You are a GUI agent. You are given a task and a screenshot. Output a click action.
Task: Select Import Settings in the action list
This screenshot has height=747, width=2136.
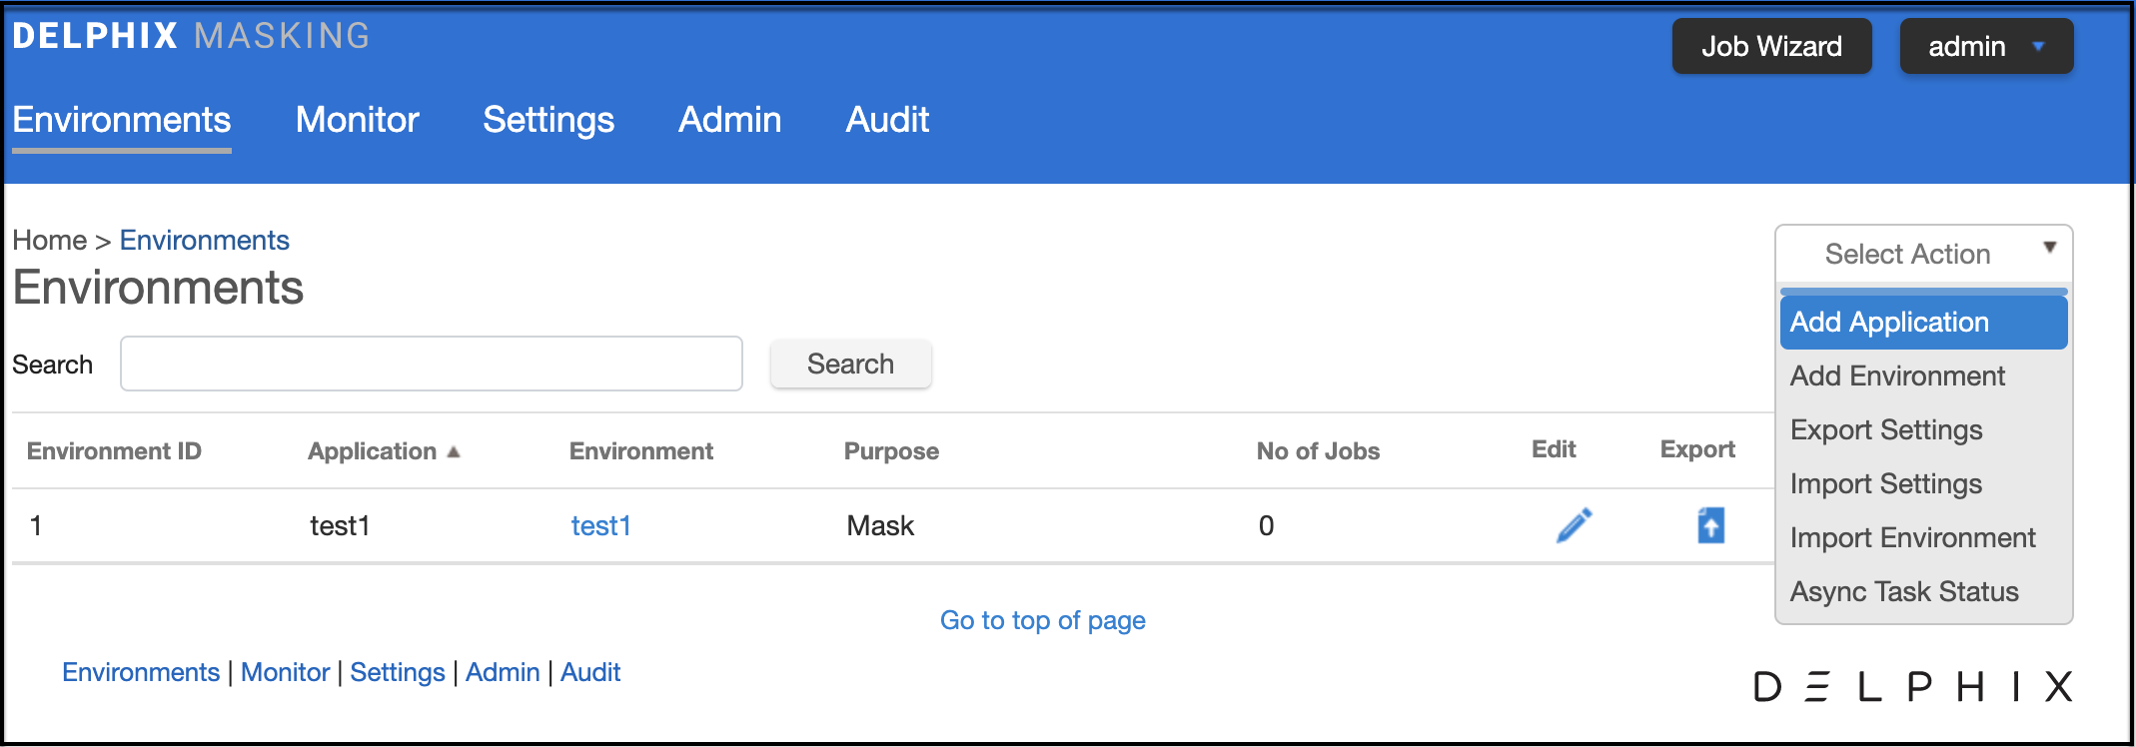[1886, 484]
